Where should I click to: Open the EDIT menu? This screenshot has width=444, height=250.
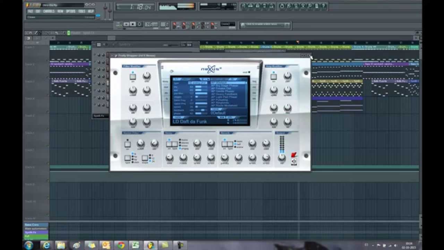click(38, 11)
